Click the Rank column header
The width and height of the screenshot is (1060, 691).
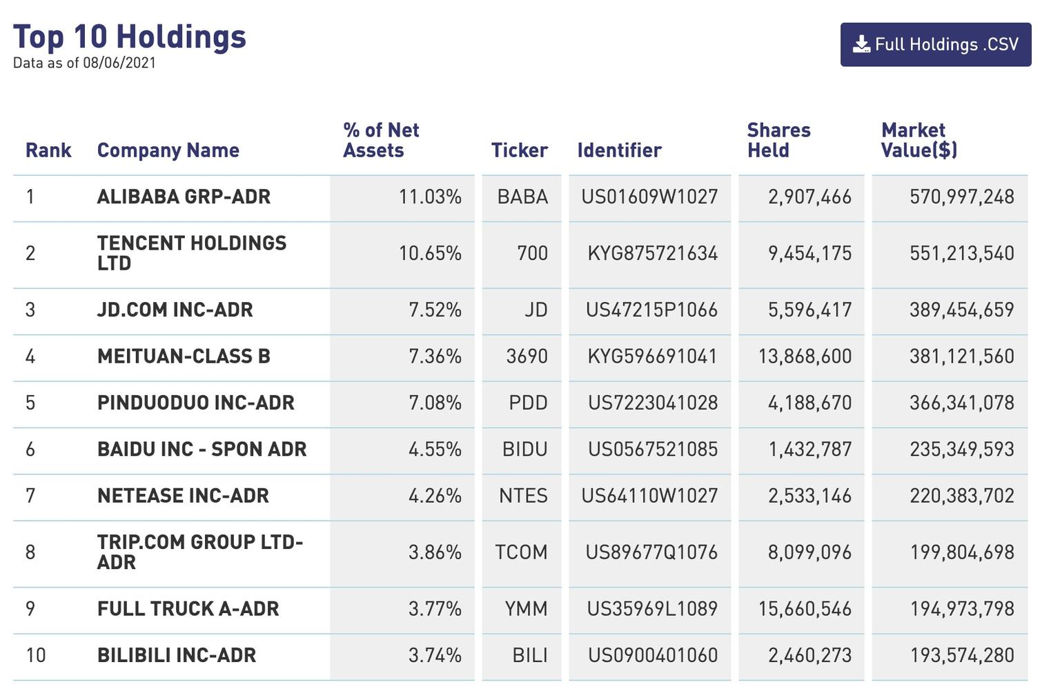coord(48,150)
